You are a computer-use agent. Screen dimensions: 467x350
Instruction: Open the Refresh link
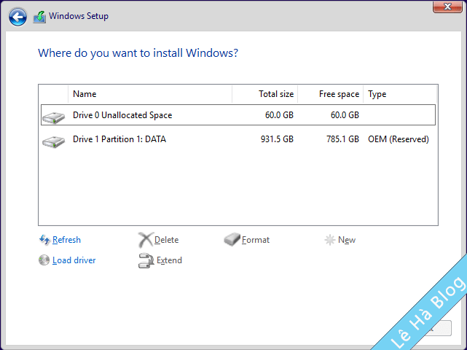[x=66, y=240]
